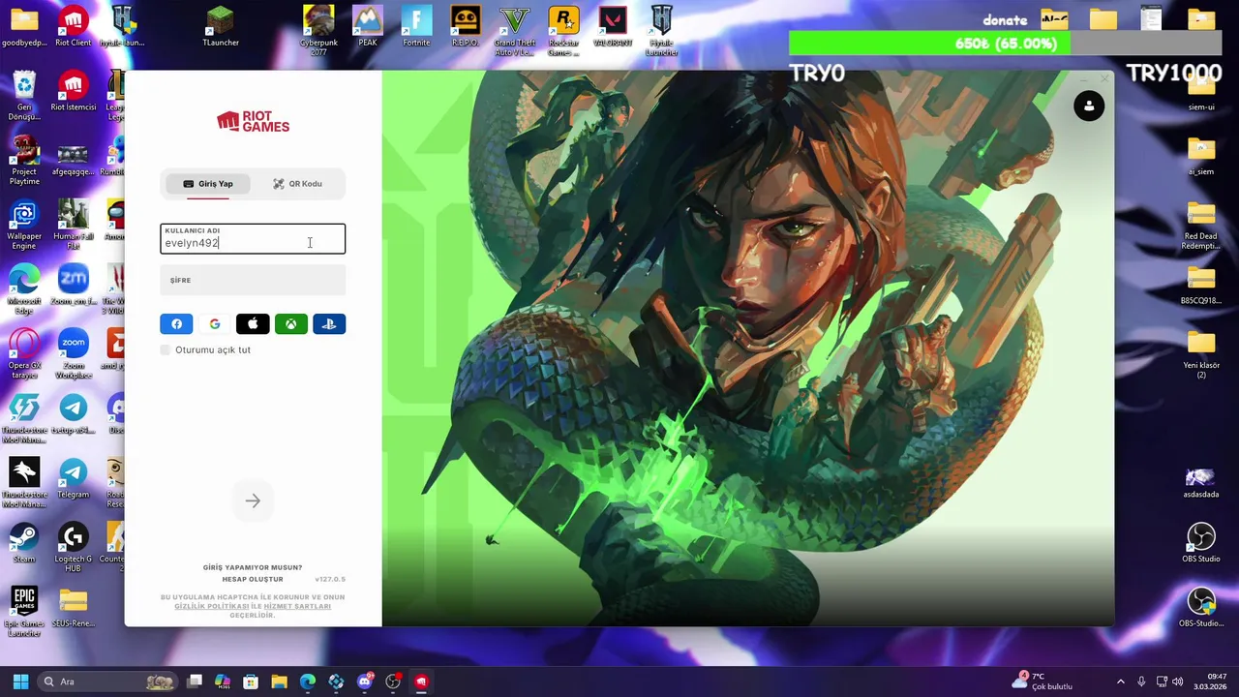Expand the system tray hidden icons chevron

coord(1121,682)
